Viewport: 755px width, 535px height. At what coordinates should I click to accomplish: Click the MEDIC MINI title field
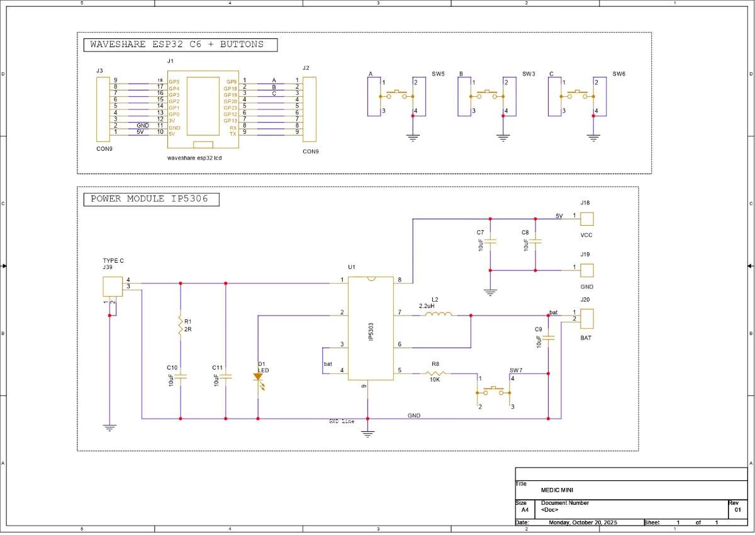[557, 490]
